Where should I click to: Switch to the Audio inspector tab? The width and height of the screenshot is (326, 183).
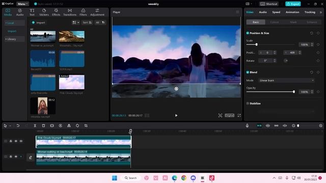click(x=263, y=12)
